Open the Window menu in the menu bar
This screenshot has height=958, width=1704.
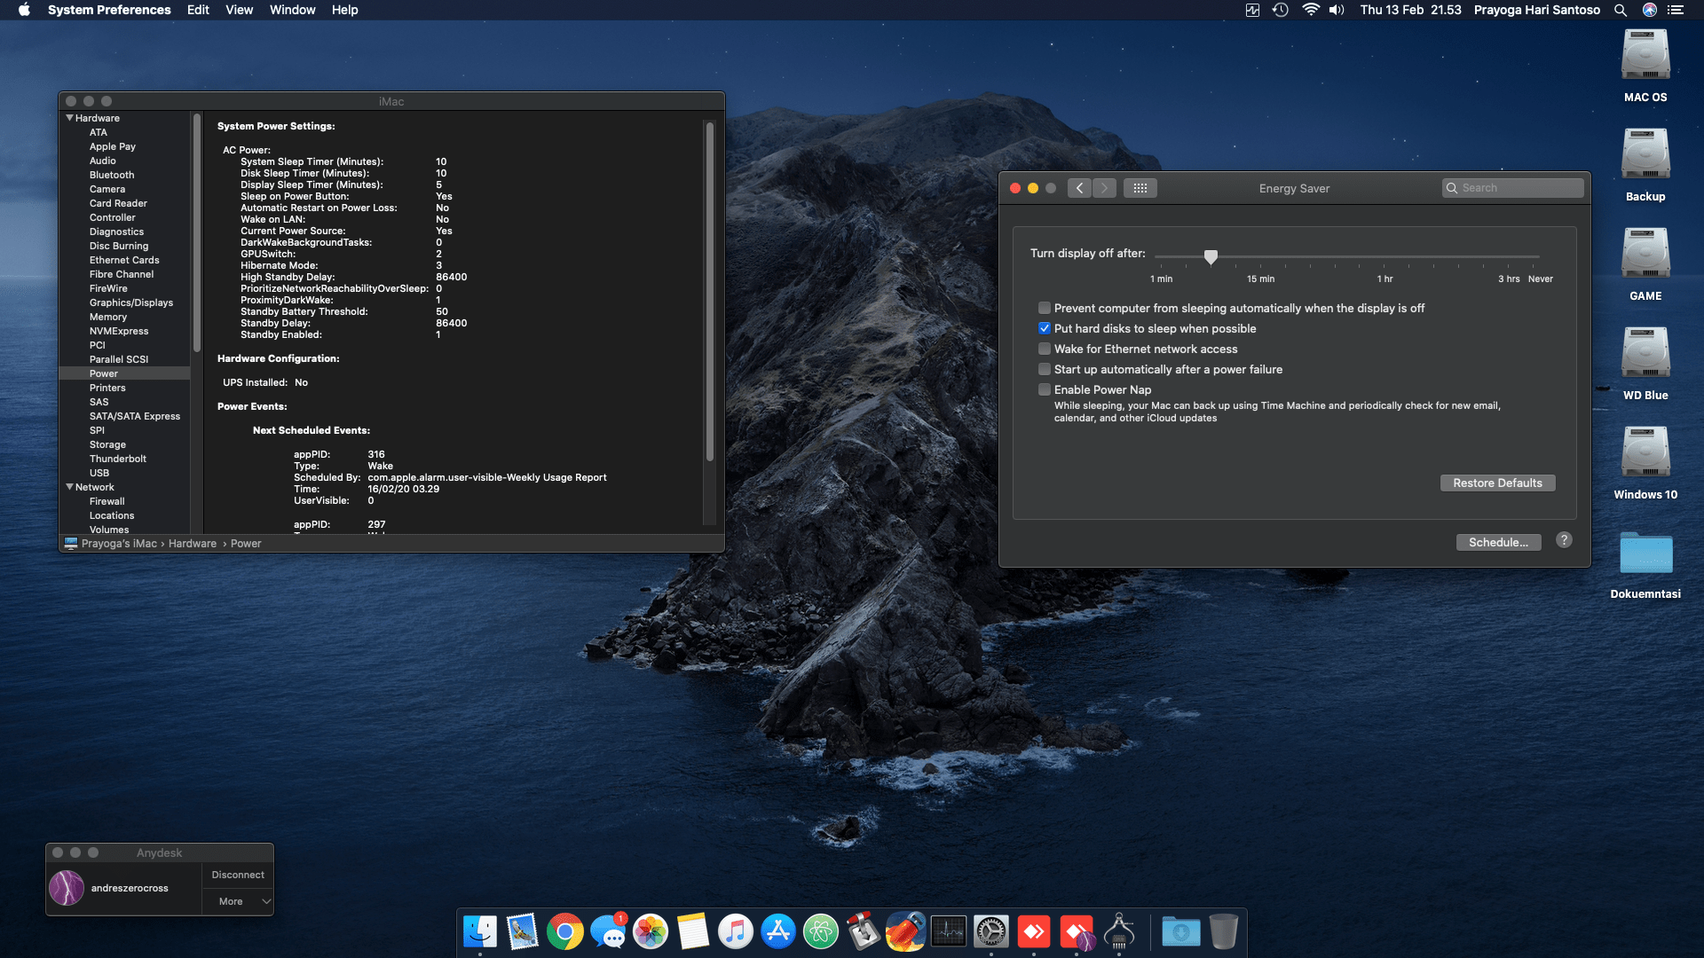(292, 10)
